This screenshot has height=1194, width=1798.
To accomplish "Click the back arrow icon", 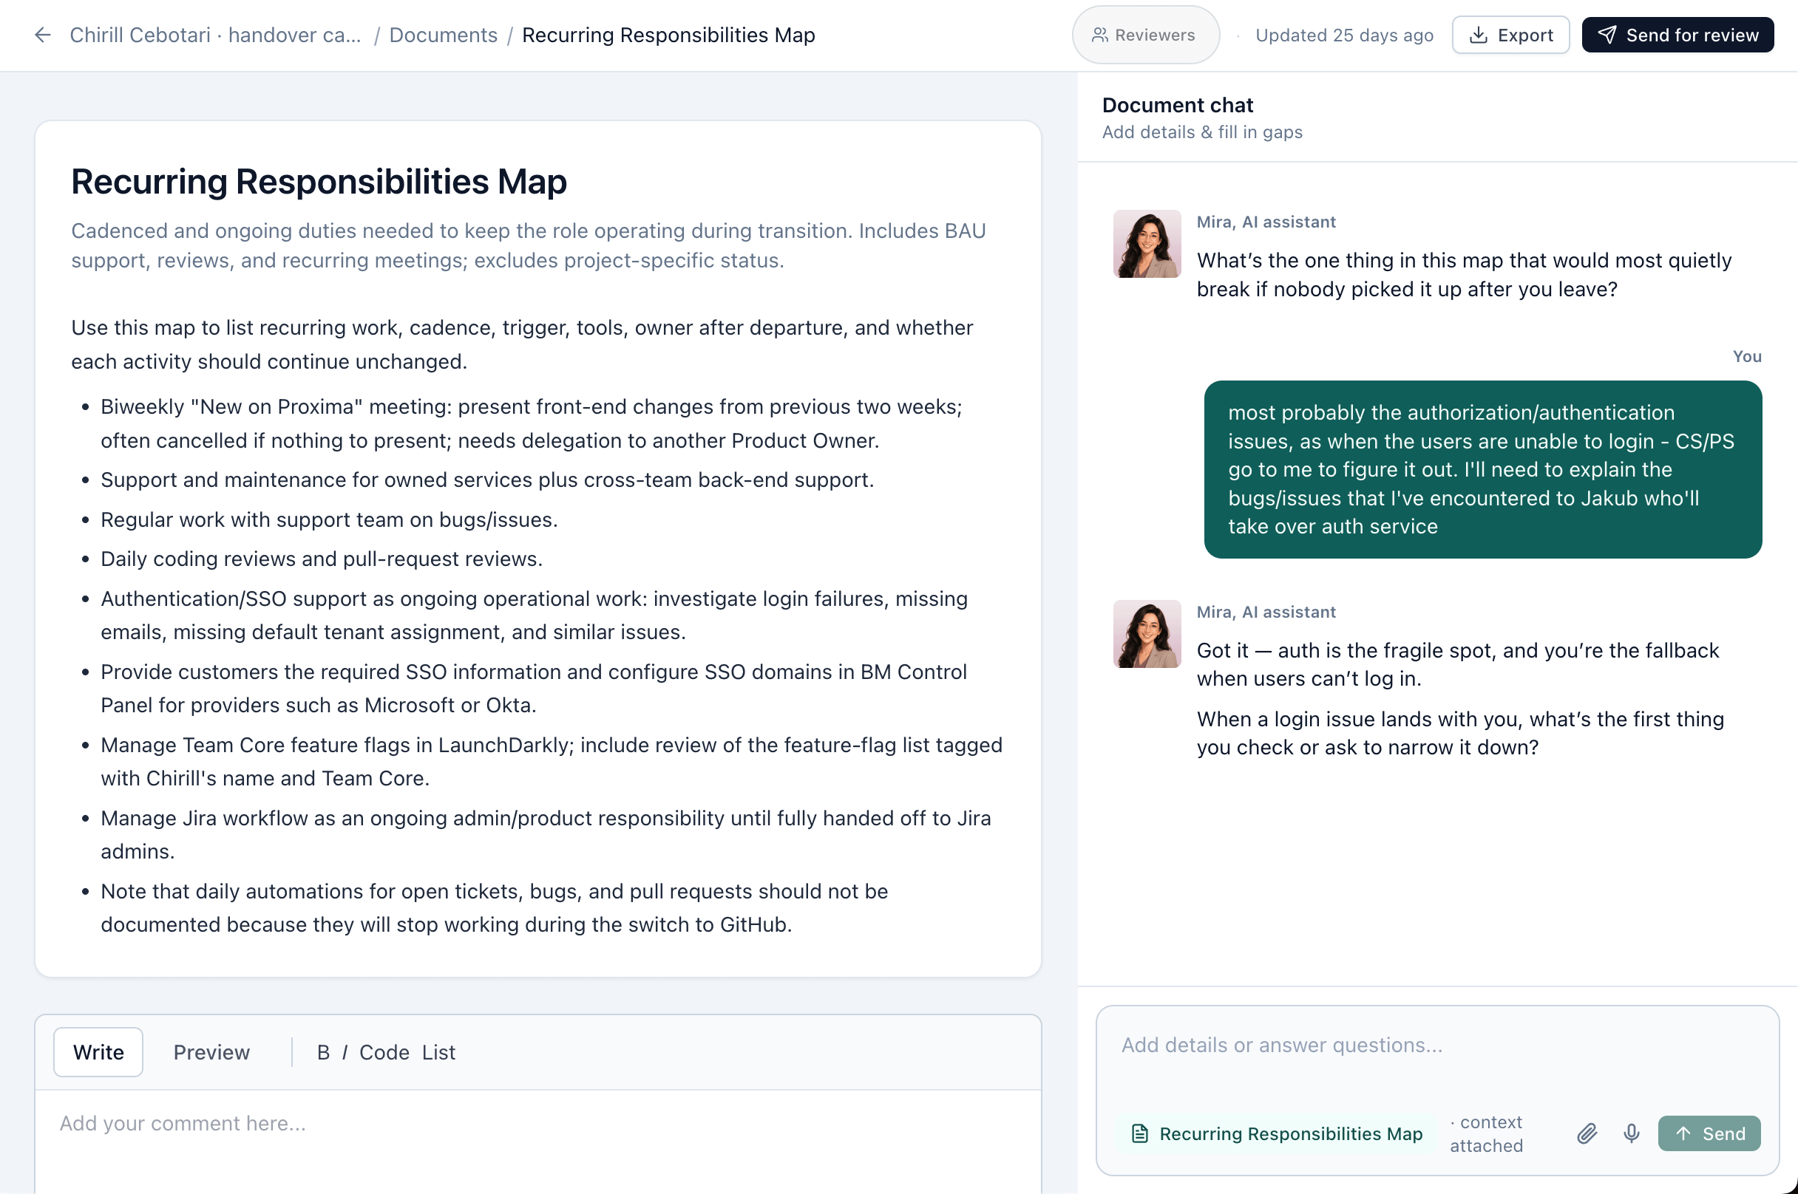I will click(x=43, y=35).
